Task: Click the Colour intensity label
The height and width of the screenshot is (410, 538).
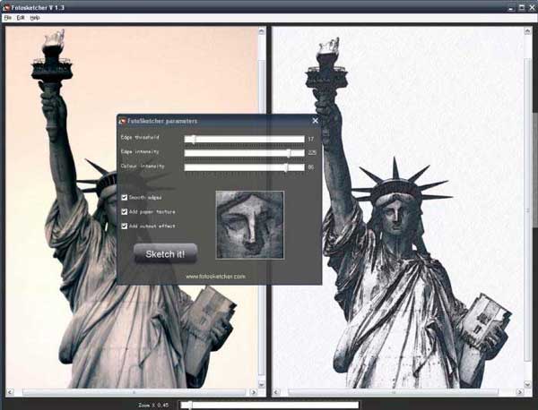Action: coord(143,167)
